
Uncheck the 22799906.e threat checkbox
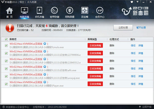point(6,53)
